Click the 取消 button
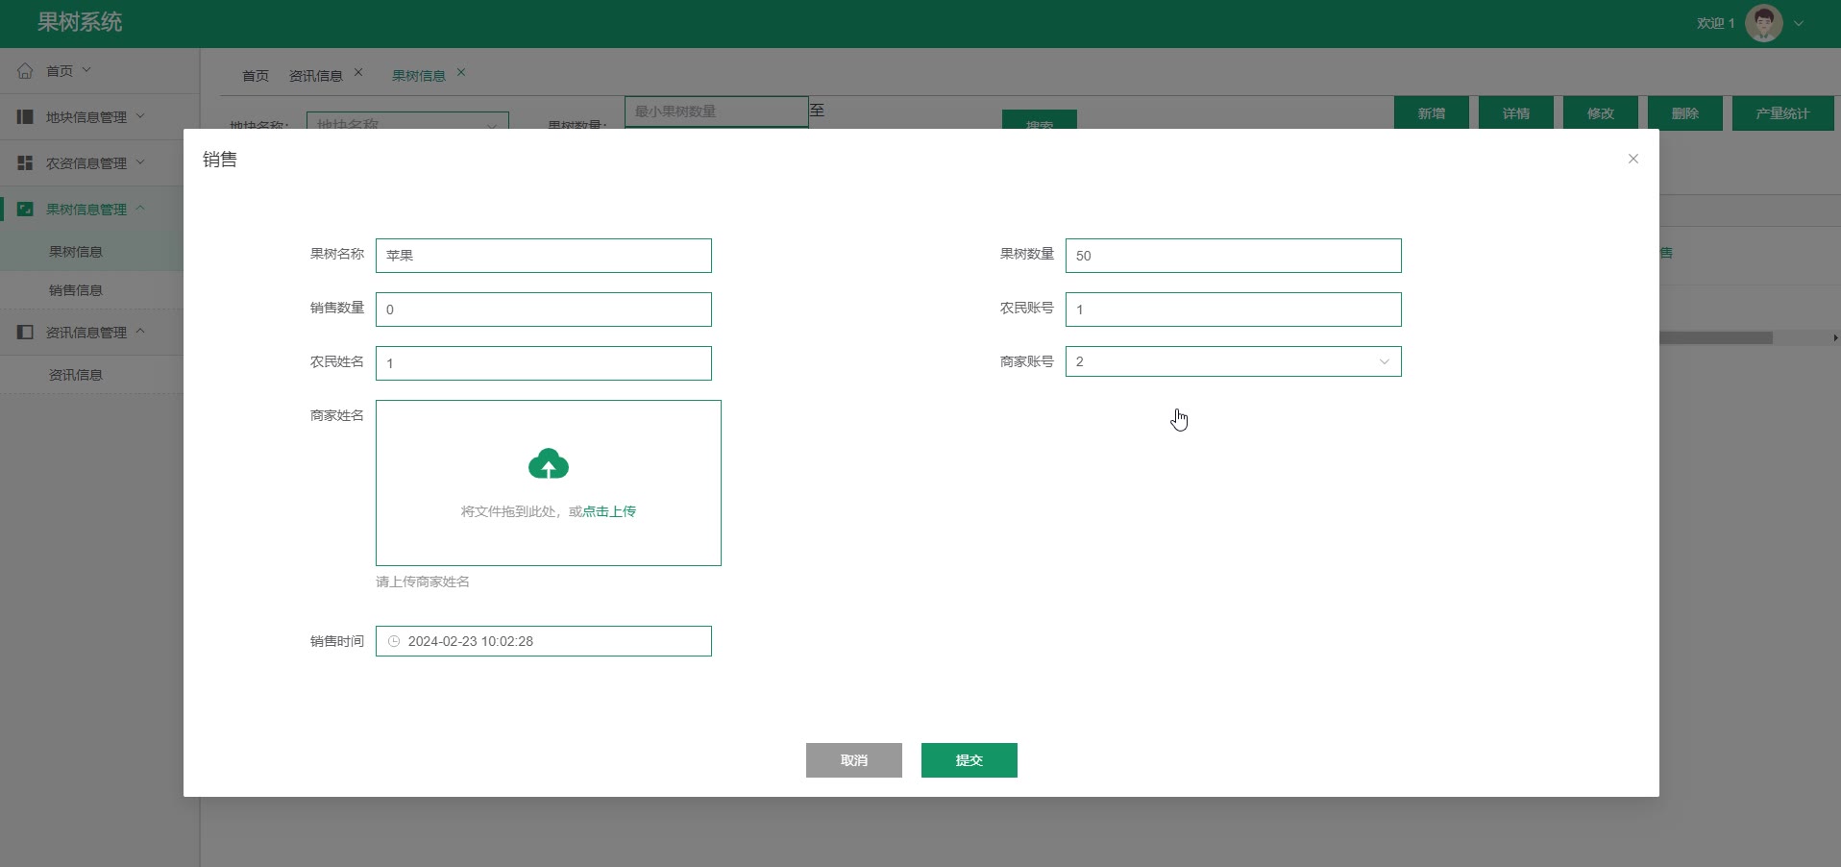The image size is (1841, 867). coord(853,760)
